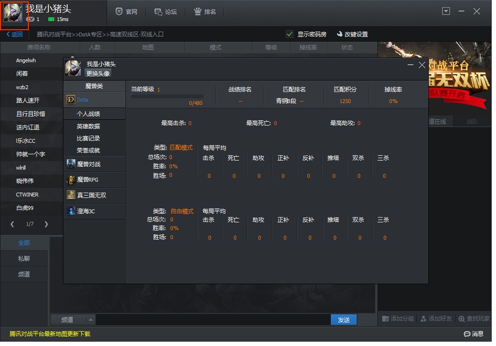
Task: Click the 无双杯 promotional banner
Action: tap(460, 78)
